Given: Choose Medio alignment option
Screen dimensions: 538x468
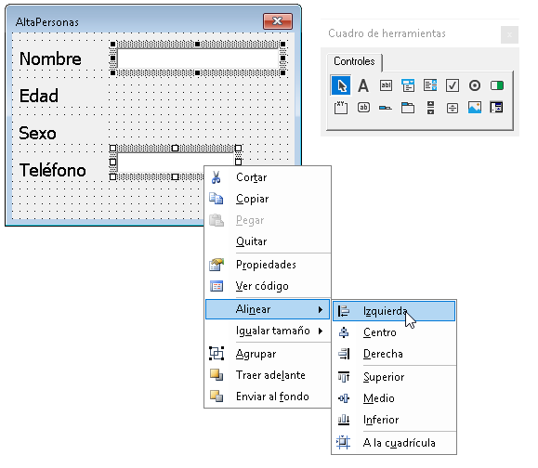Looking at the screenshot, I should [394, 398].
